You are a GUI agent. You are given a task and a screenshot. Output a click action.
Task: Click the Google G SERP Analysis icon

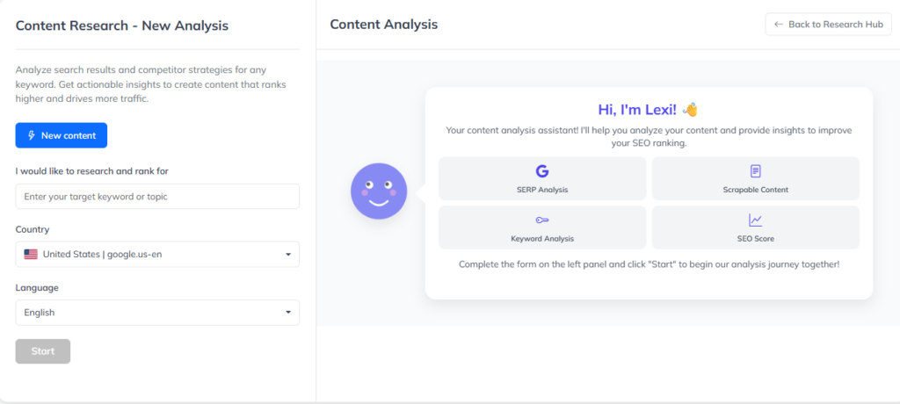(x=541, y=170)
